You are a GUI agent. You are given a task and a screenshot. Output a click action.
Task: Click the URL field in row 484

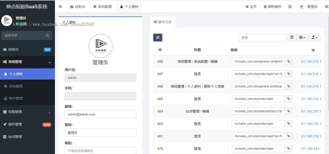click(258, 111)
